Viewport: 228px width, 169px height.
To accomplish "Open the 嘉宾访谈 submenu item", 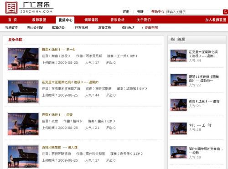I will [58, 28].
